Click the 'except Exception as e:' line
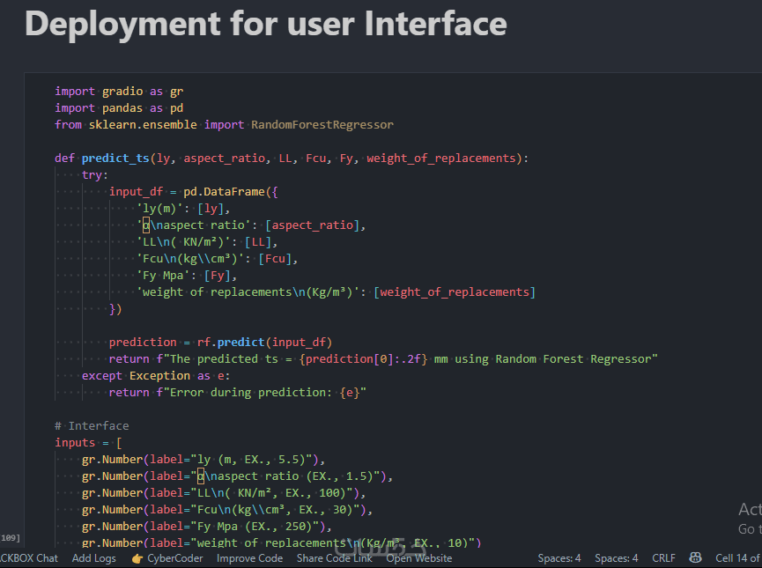Viewport: 762px width, 568px height. click(156, 376)
